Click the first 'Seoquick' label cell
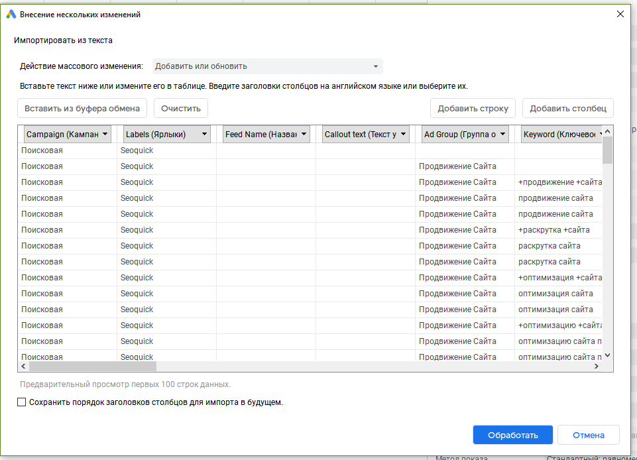The height and width of the screenshot is (460, 637). [167, 150]
